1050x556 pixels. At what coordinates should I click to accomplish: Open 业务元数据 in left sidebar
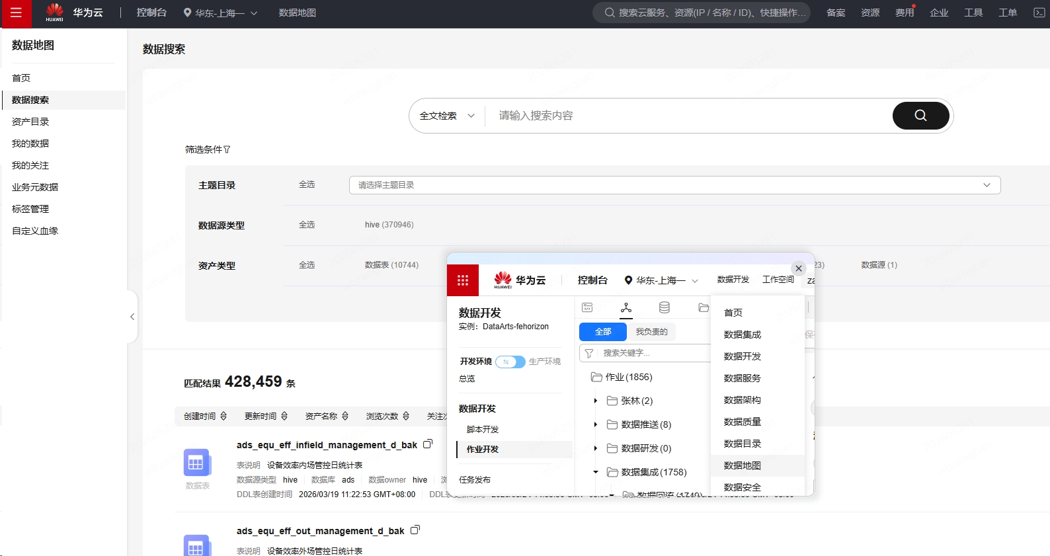(x=35, y=187)
